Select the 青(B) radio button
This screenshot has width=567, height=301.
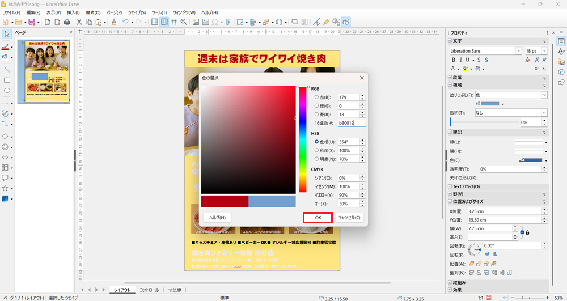click(317, 114)
